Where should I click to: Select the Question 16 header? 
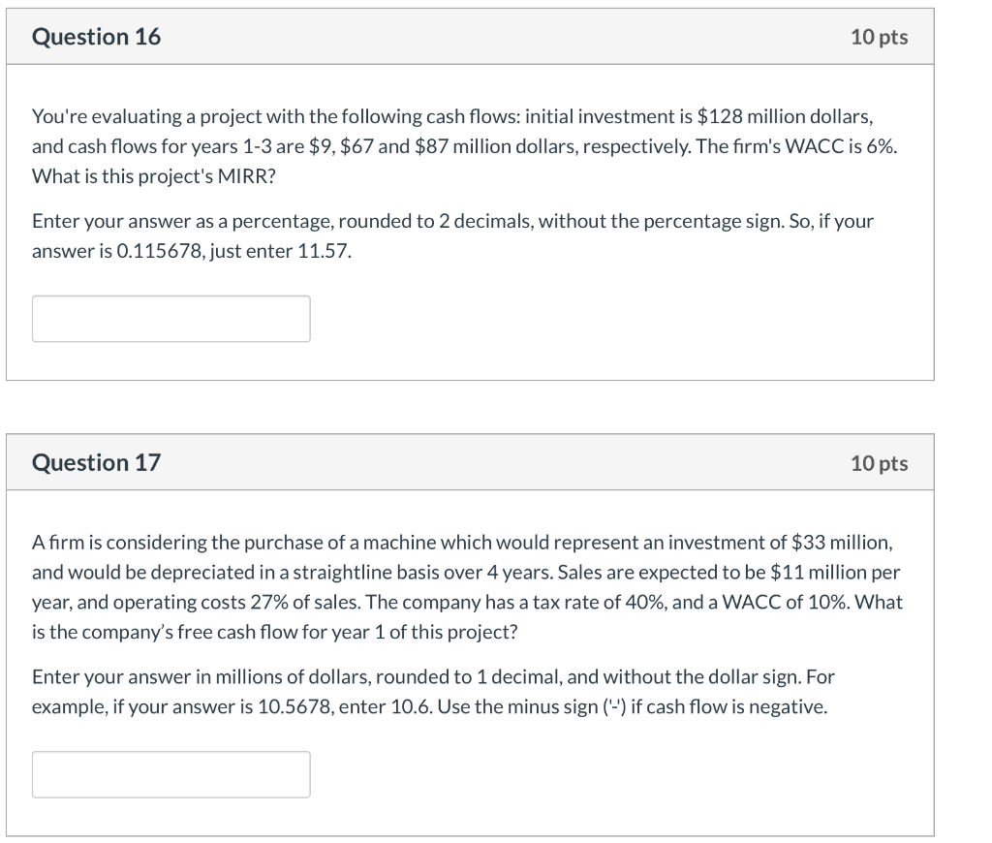coord(94,37)
